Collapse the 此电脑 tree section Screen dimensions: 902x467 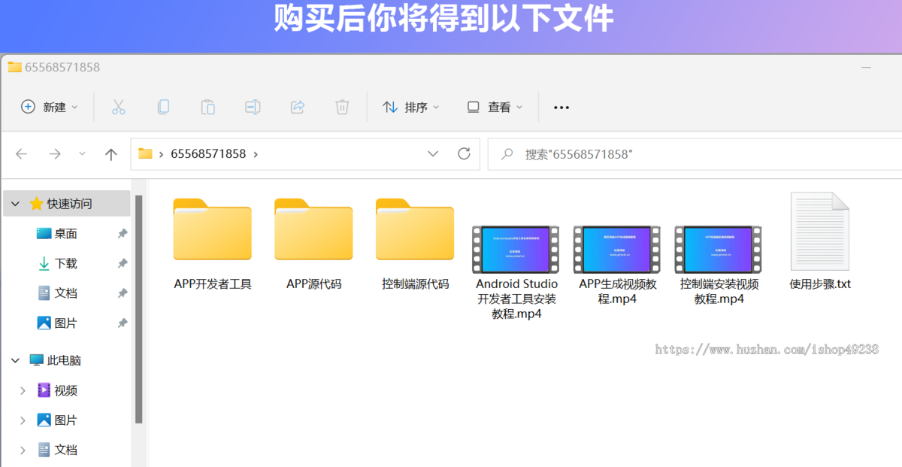[15, 361]
